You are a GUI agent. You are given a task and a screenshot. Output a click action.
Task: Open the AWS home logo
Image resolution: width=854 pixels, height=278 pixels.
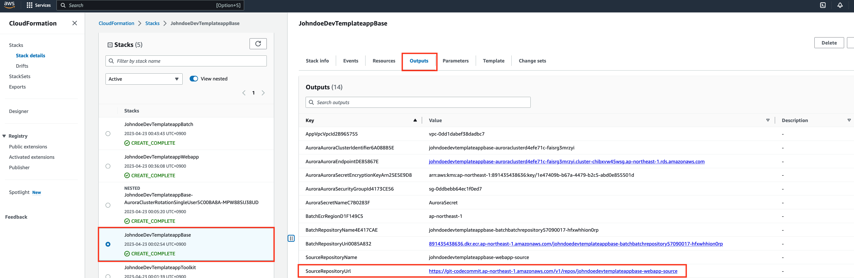[9, 5]
